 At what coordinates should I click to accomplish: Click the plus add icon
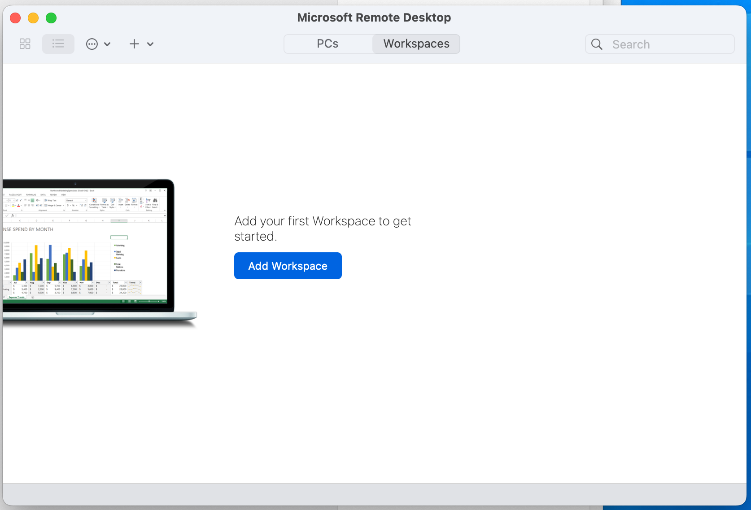tap(134, 44)
